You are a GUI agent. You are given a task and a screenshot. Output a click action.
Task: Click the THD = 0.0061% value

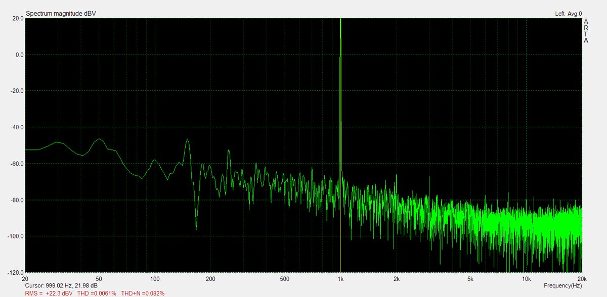tap(97, 293)
